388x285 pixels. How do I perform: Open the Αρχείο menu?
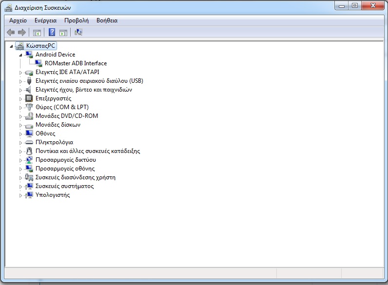click(18, 20)
